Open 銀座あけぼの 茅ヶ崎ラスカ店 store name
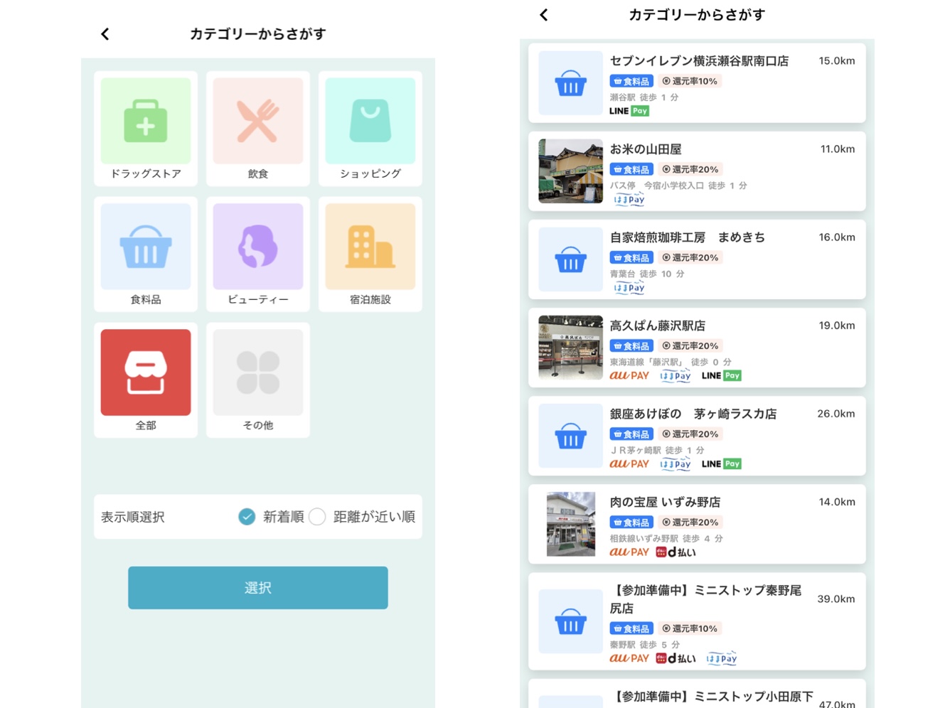 (x=693, y=414)
